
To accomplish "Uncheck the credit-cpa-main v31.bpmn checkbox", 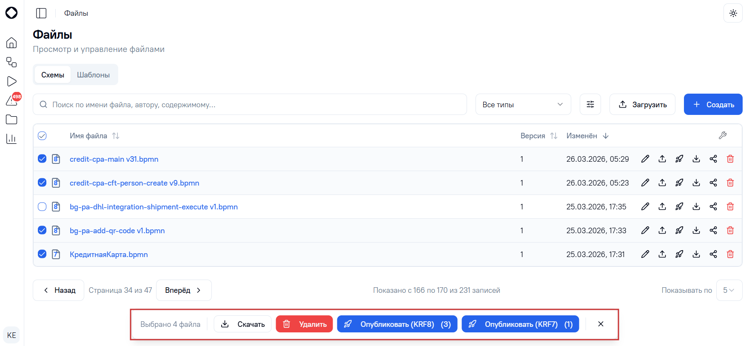I will 42,159.
